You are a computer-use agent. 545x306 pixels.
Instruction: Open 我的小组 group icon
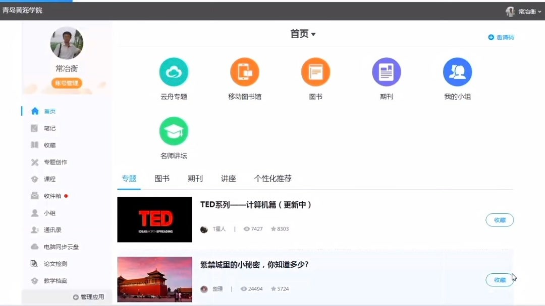[x=457, y=71]
